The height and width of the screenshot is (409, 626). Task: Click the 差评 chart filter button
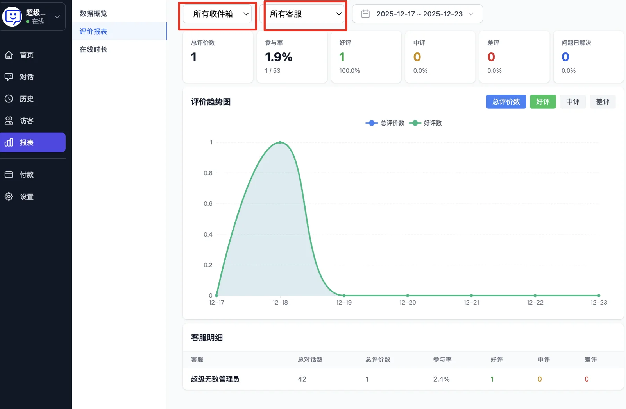coord(603,102)
